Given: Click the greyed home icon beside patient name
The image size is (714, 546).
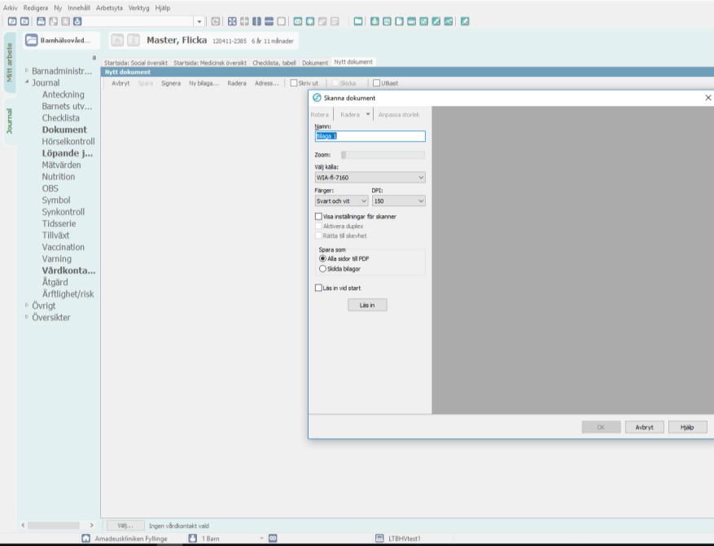Looking at the screenshot, I should point(117,41).
